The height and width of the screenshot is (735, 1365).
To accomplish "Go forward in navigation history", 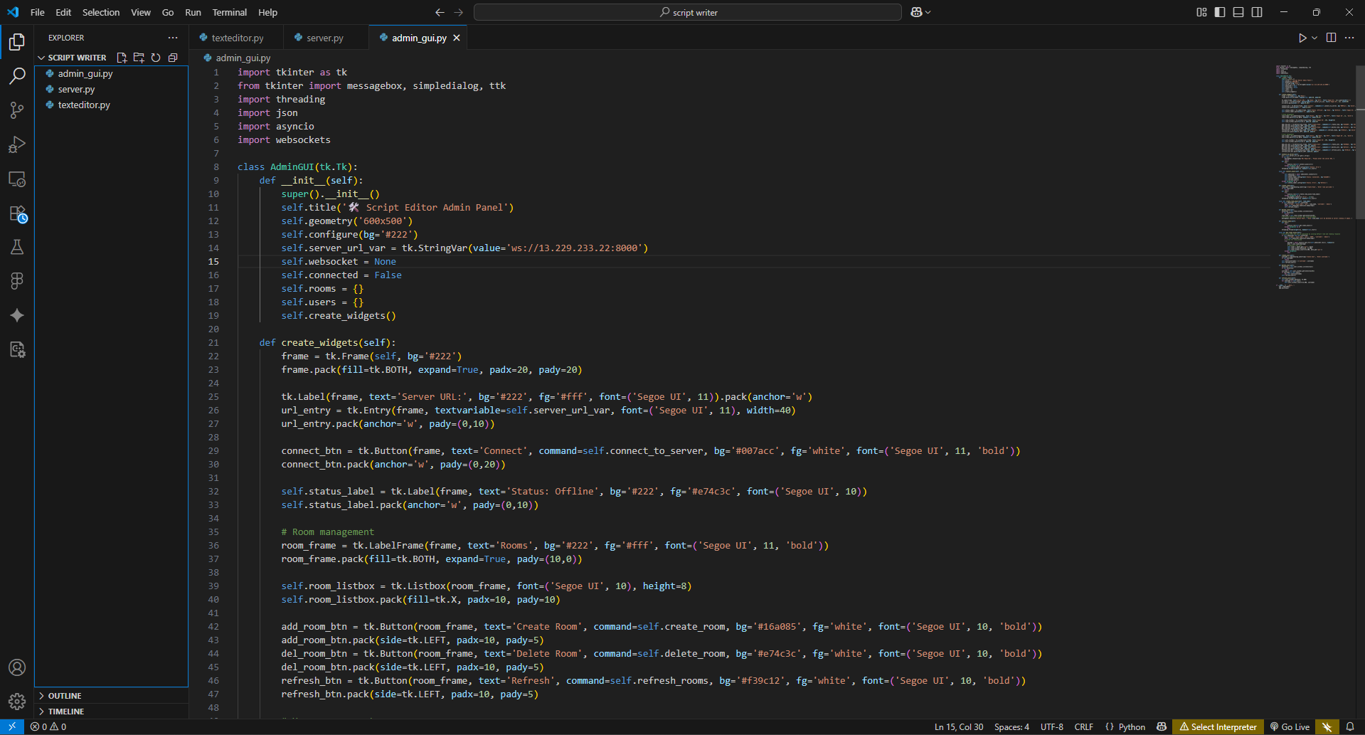I will click(x=459, y=12).
